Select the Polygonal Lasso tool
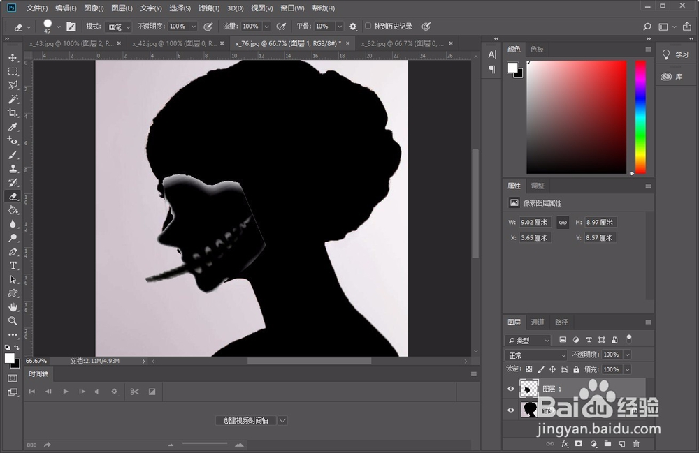 (x=13, y=85)
